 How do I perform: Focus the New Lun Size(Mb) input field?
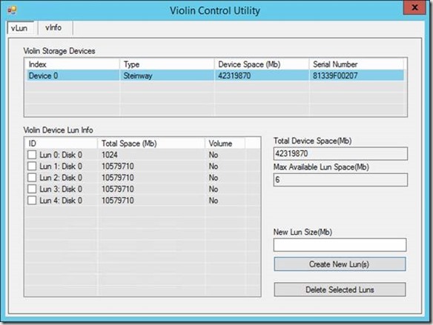(340, 245)
